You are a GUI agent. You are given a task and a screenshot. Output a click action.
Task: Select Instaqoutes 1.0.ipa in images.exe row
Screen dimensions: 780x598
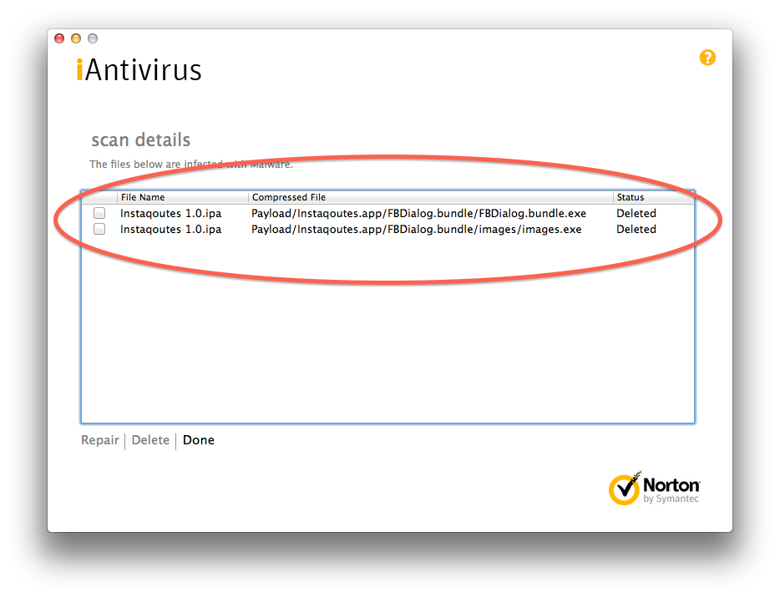[170, 230]
